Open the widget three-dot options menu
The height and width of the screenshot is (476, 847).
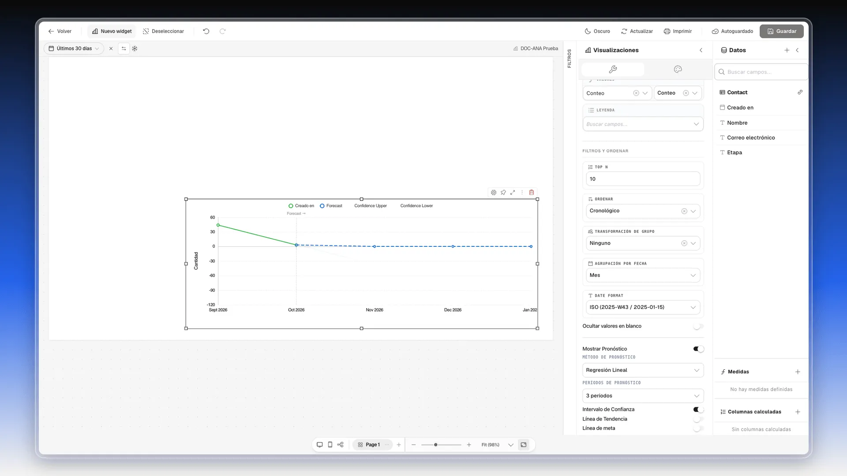point(522,193)
